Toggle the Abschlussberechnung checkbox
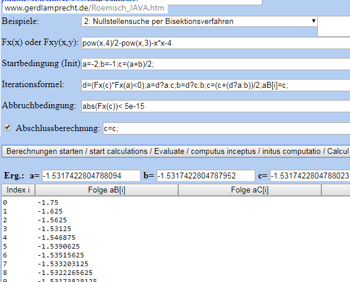Image resolution: width=350 pixels, height=282 pixels. click(8, 128)
